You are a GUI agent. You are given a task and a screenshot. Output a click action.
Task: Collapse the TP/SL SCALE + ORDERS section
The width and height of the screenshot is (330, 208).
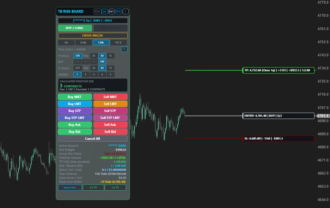(x=124, y=49)
